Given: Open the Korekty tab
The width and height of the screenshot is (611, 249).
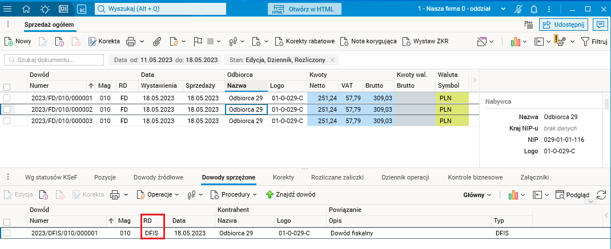Looking at the screenshot, I should pyautogui.click(x=283, y=177).
